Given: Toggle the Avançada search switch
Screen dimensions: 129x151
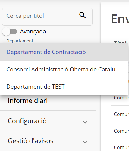Looking at the screenshot, I should pyautogui.click(x=10, y=32).
